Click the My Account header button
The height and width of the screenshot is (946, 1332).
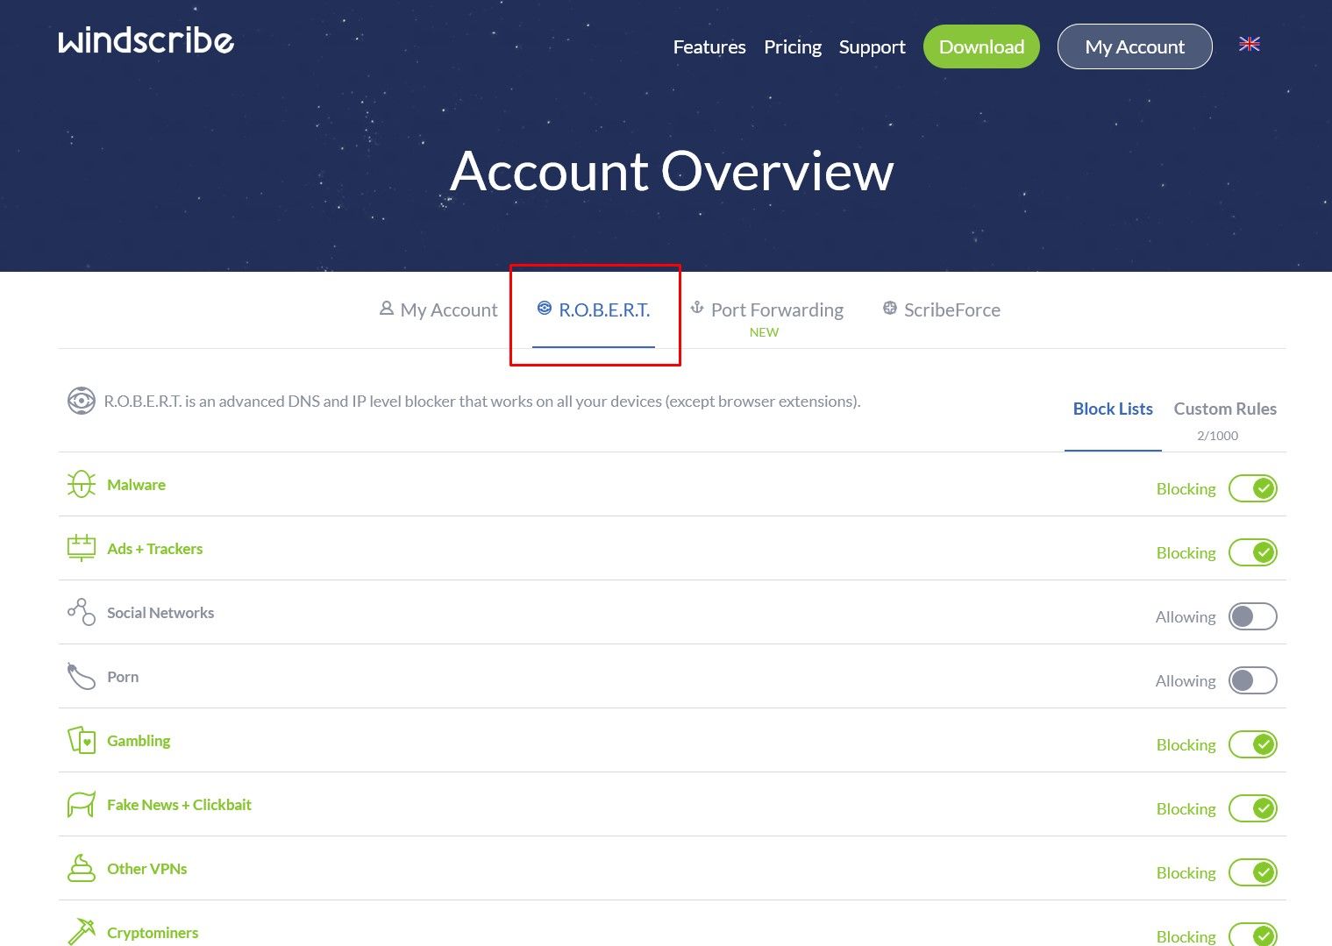[x=1134, y=46]
